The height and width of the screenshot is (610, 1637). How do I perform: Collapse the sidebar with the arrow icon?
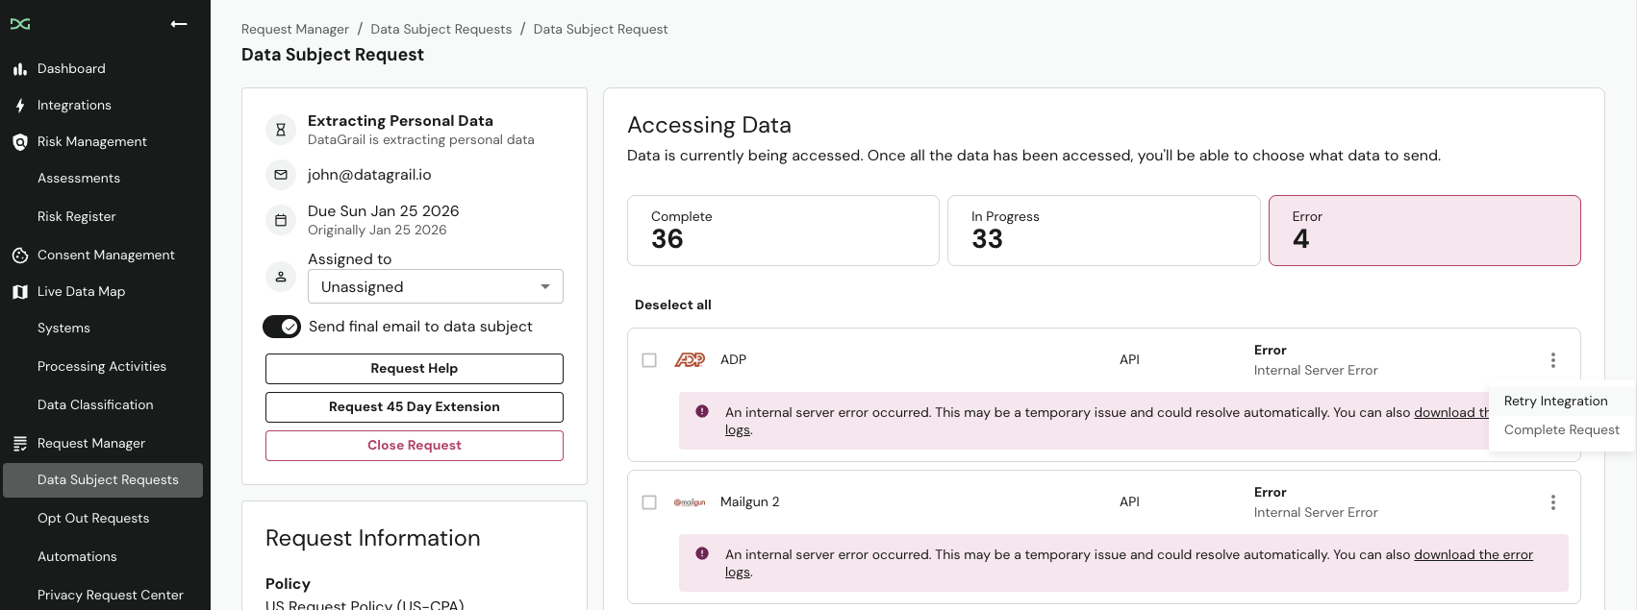179,24
